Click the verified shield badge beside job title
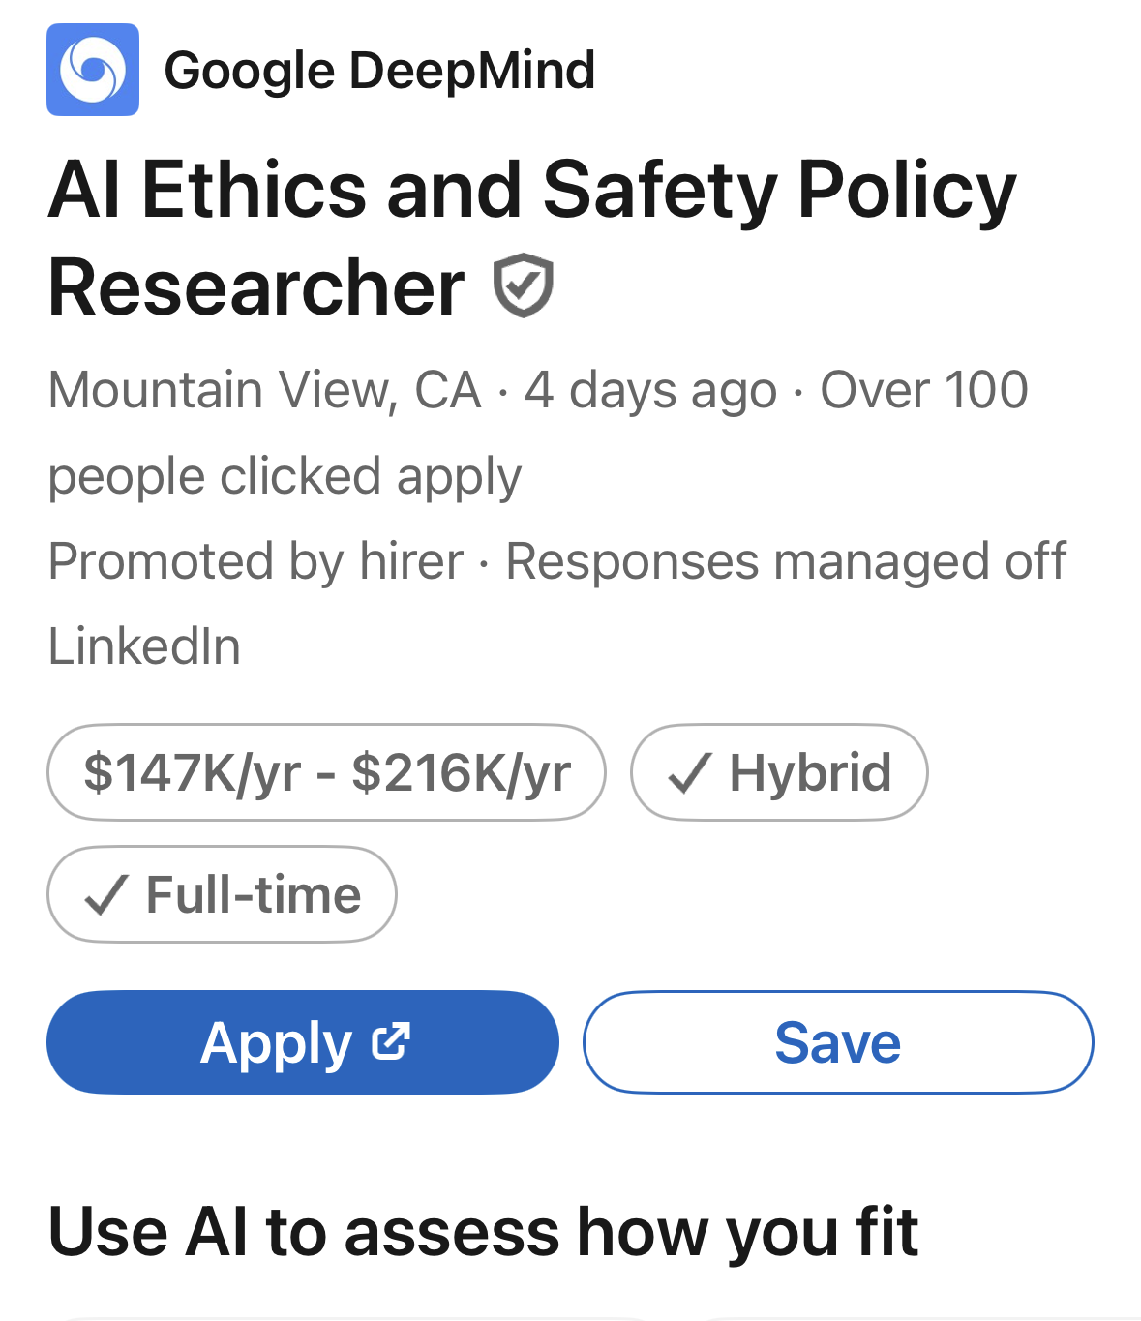Screen dimensions: 1141x1321 (x=523, y=285)
